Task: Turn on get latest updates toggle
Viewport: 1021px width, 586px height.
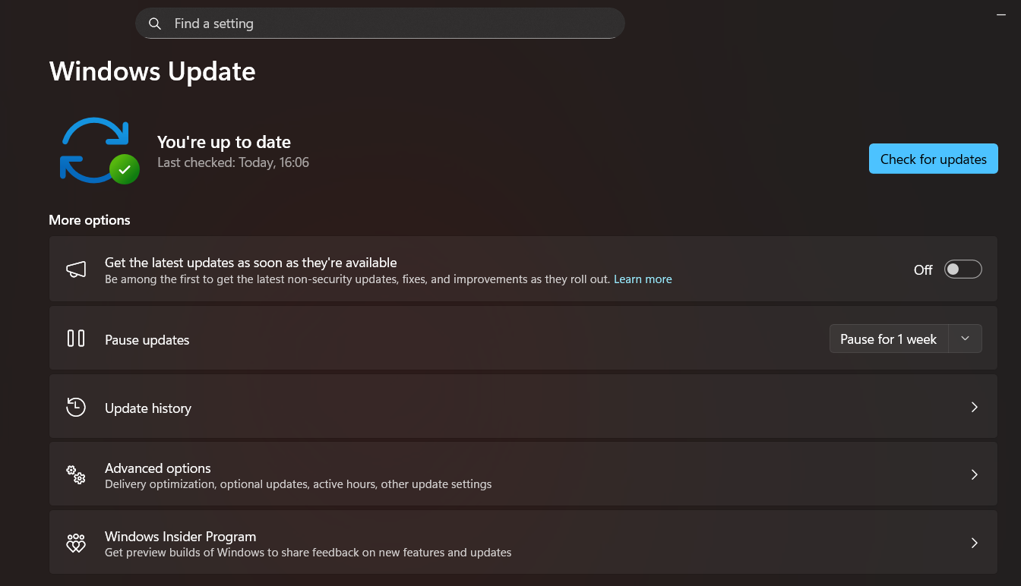Action: pos(963,269)
